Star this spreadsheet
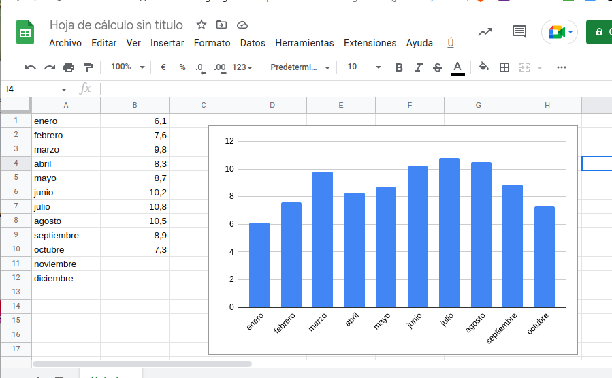This screenshot has height=378, width=612. (201, 25)
